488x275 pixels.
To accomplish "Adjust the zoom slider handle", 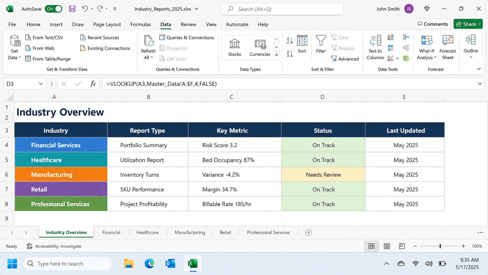I will (x=440, y=246).
